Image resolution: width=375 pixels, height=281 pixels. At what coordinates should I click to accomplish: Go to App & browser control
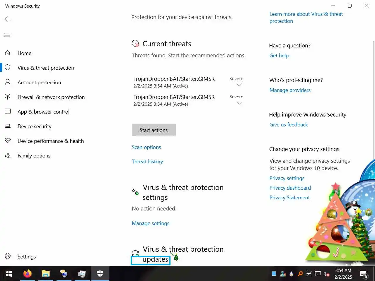(x=43, y=112)
